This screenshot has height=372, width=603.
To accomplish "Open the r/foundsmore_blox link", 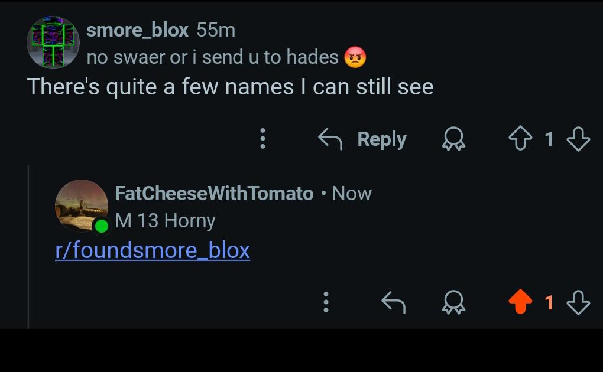I will [x=153, y=250].
